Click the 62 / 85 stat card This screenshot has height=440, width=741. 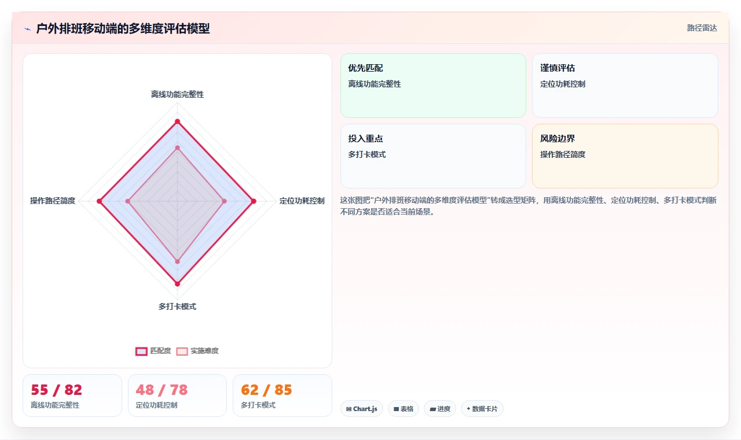283,395
